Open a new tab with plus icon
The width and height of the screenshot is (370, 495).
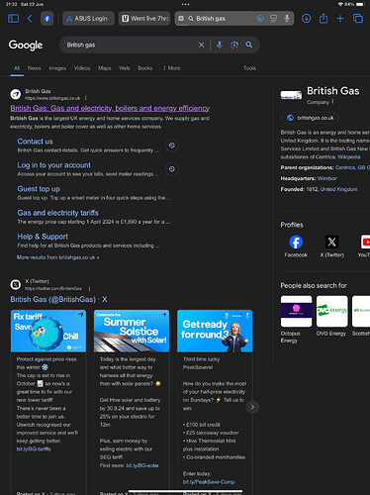coord(340,19)
